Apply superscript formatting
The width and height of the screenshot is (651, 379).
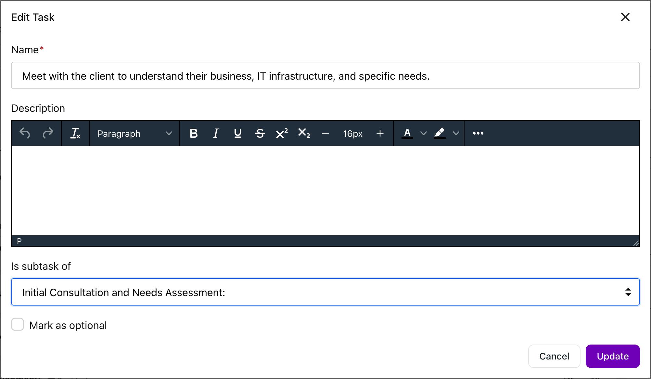click(282, 133)
